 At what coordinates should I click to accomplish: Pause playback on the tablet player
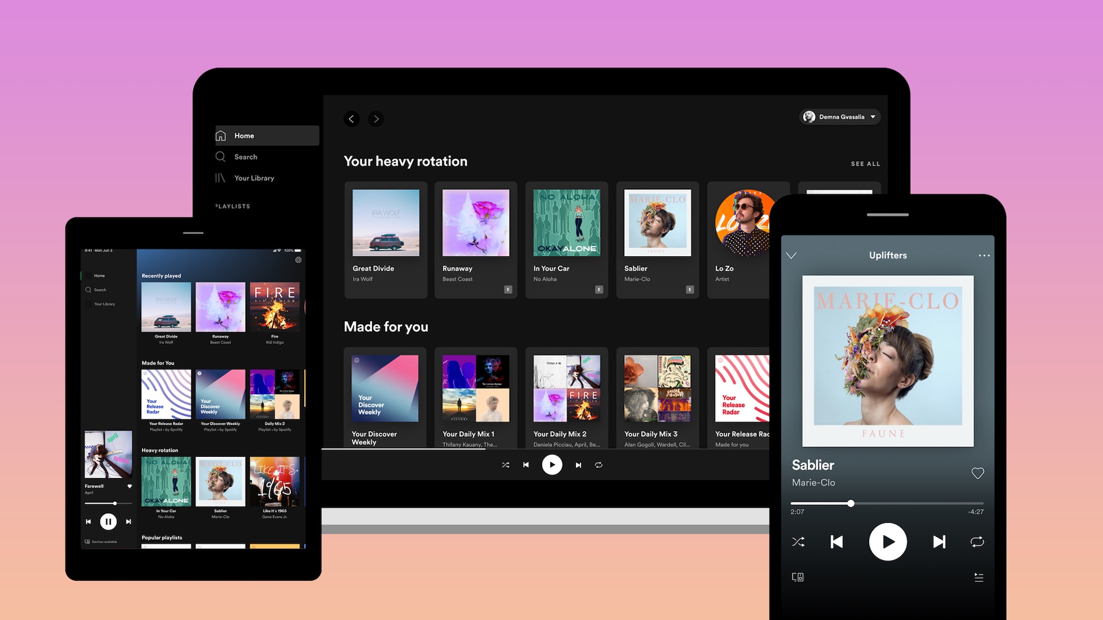(x=108, y=522)
